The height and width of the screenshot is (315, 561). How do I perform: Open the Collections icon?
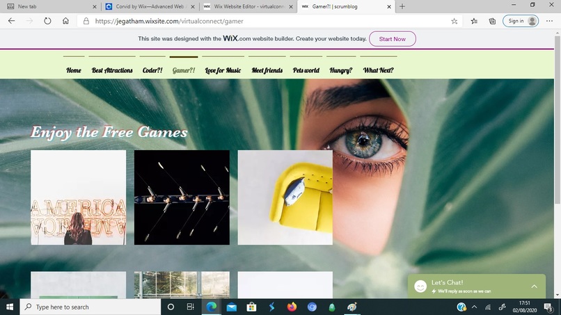pyautogui.click(x=492, y=21)
